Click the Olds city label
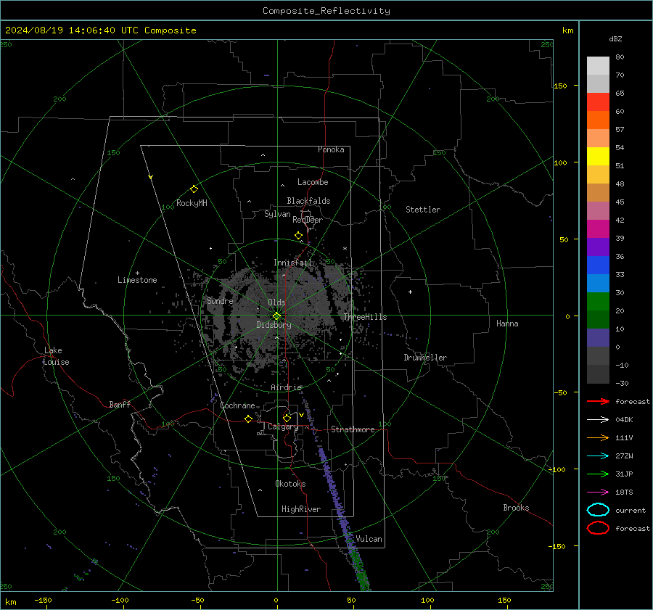Image resolution: width=653 pixels, height=610 pixels. point(276,302)
